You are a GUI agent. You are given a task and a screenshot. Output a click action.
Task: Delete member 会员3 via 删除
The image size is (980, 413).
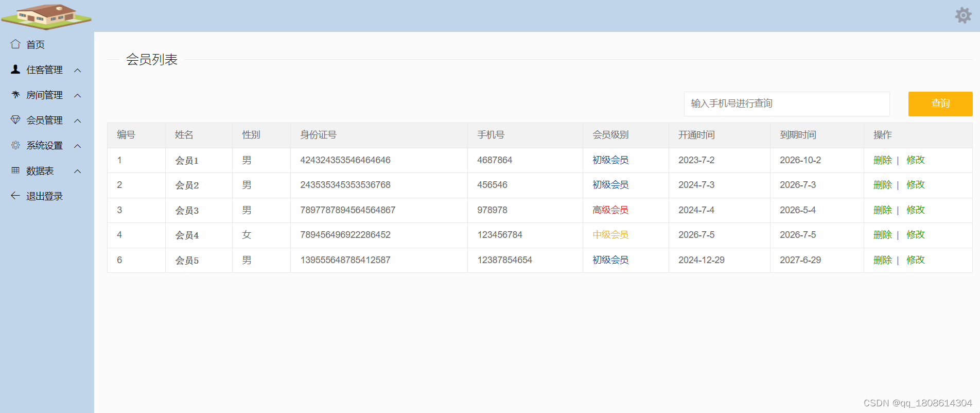883,210
